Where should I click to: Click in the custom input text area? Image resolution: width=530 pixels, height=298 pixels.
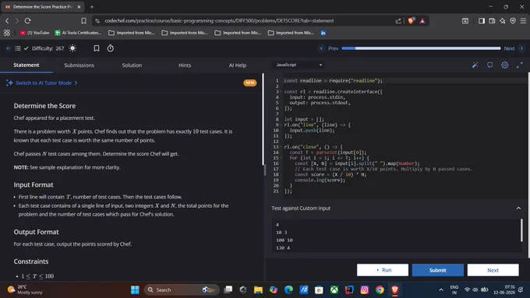click(397, 236)
